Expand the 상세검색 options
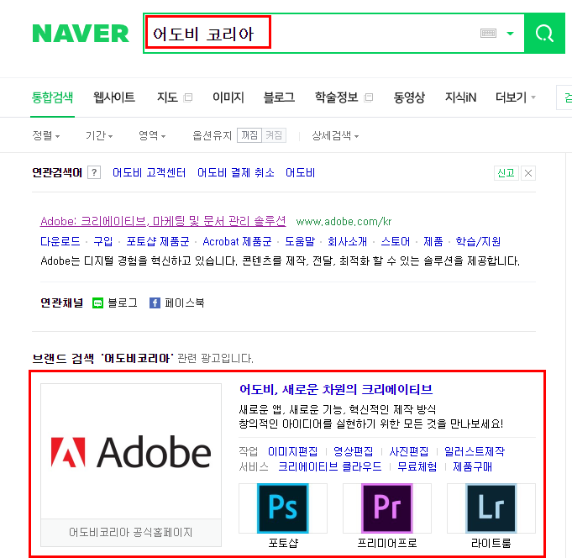This screenshot has width=572, height=558. (335, 136)
